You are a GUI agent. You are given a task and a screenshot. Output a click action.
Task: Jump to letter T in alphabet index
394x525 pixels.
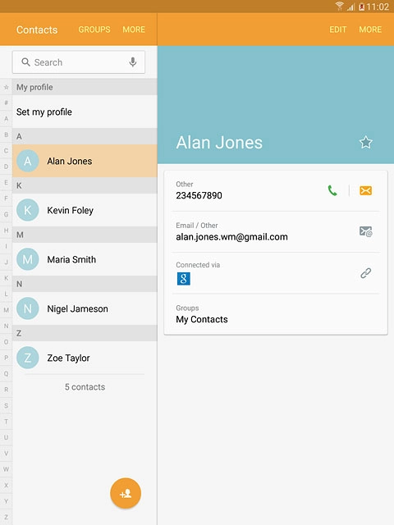click(x=6, y=422)
